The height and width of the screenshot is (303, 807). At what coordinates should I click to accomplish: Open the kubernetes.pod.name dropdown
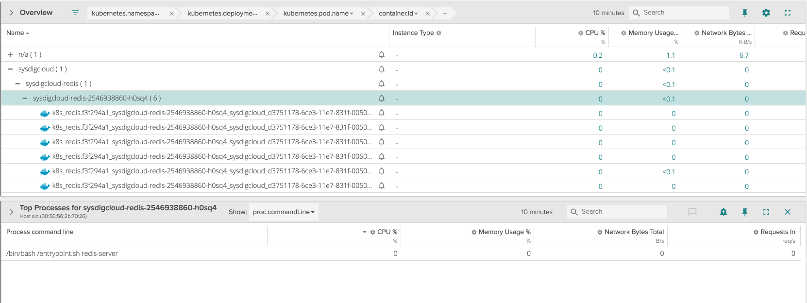pos(318,14)
